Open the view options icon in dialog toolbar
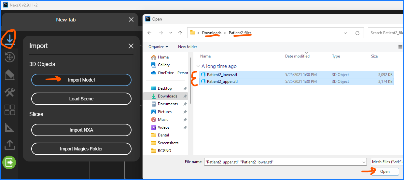The image size is (404, 180). click(400, 47)
